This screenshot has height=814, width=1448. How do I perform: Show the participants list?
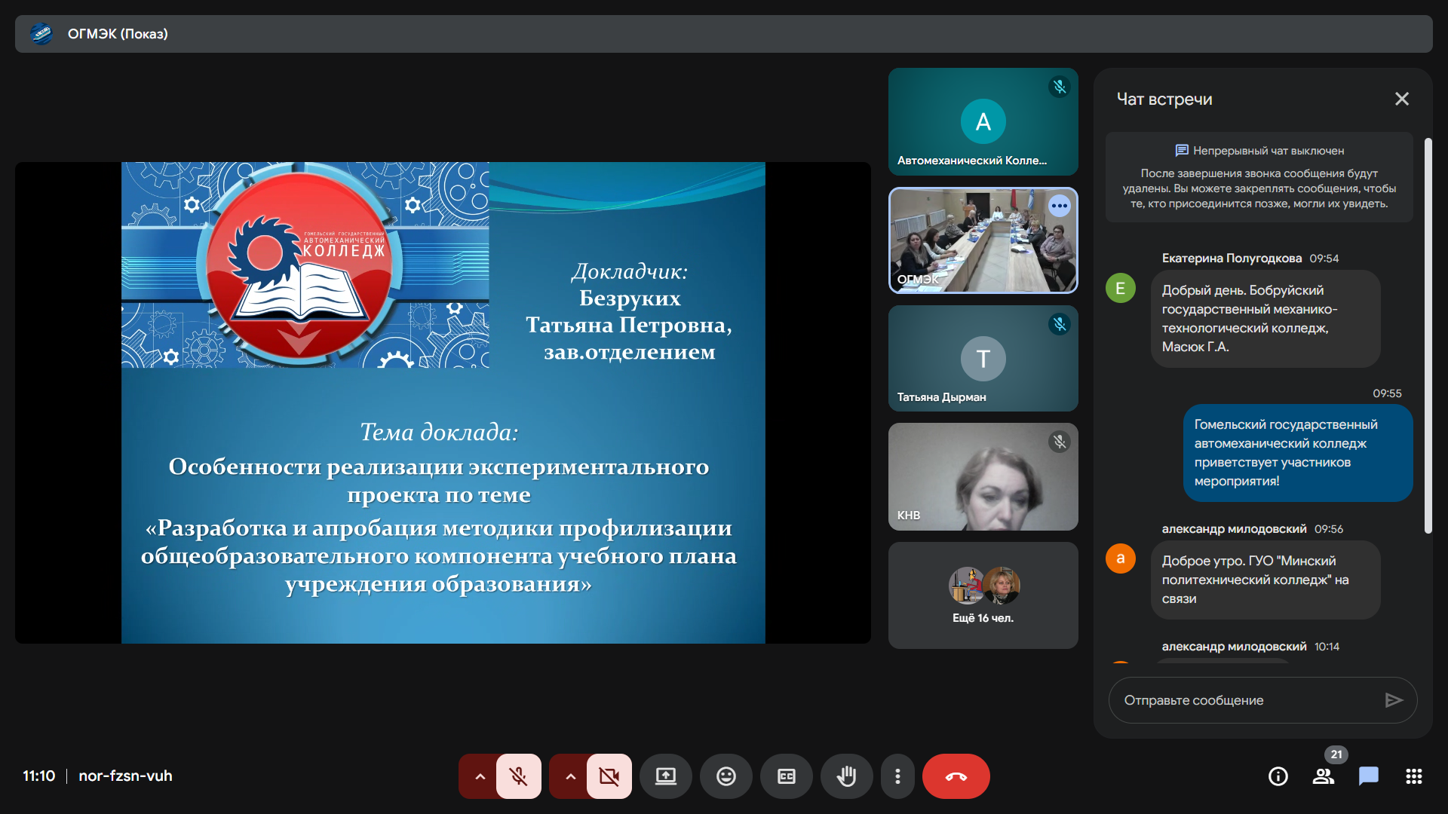point(1323,776)
